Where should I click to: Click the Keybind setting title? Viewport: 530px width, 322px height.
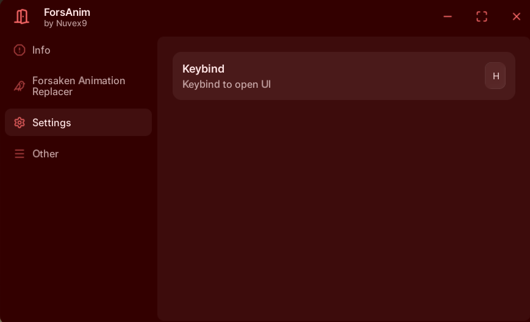coord(203,69)
